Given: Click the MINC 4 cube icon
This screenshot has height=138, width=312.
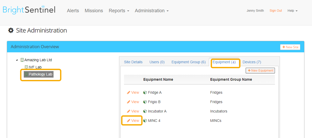Looking at the screenshot, I should pyautogui.click(x=145, y=121).
